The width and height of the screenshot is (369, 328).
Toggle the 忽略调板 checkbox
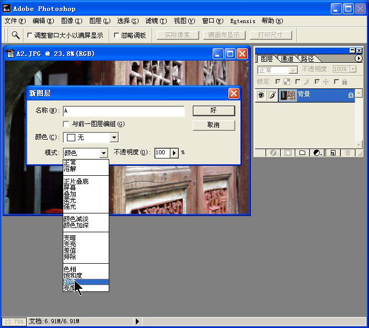116,36
